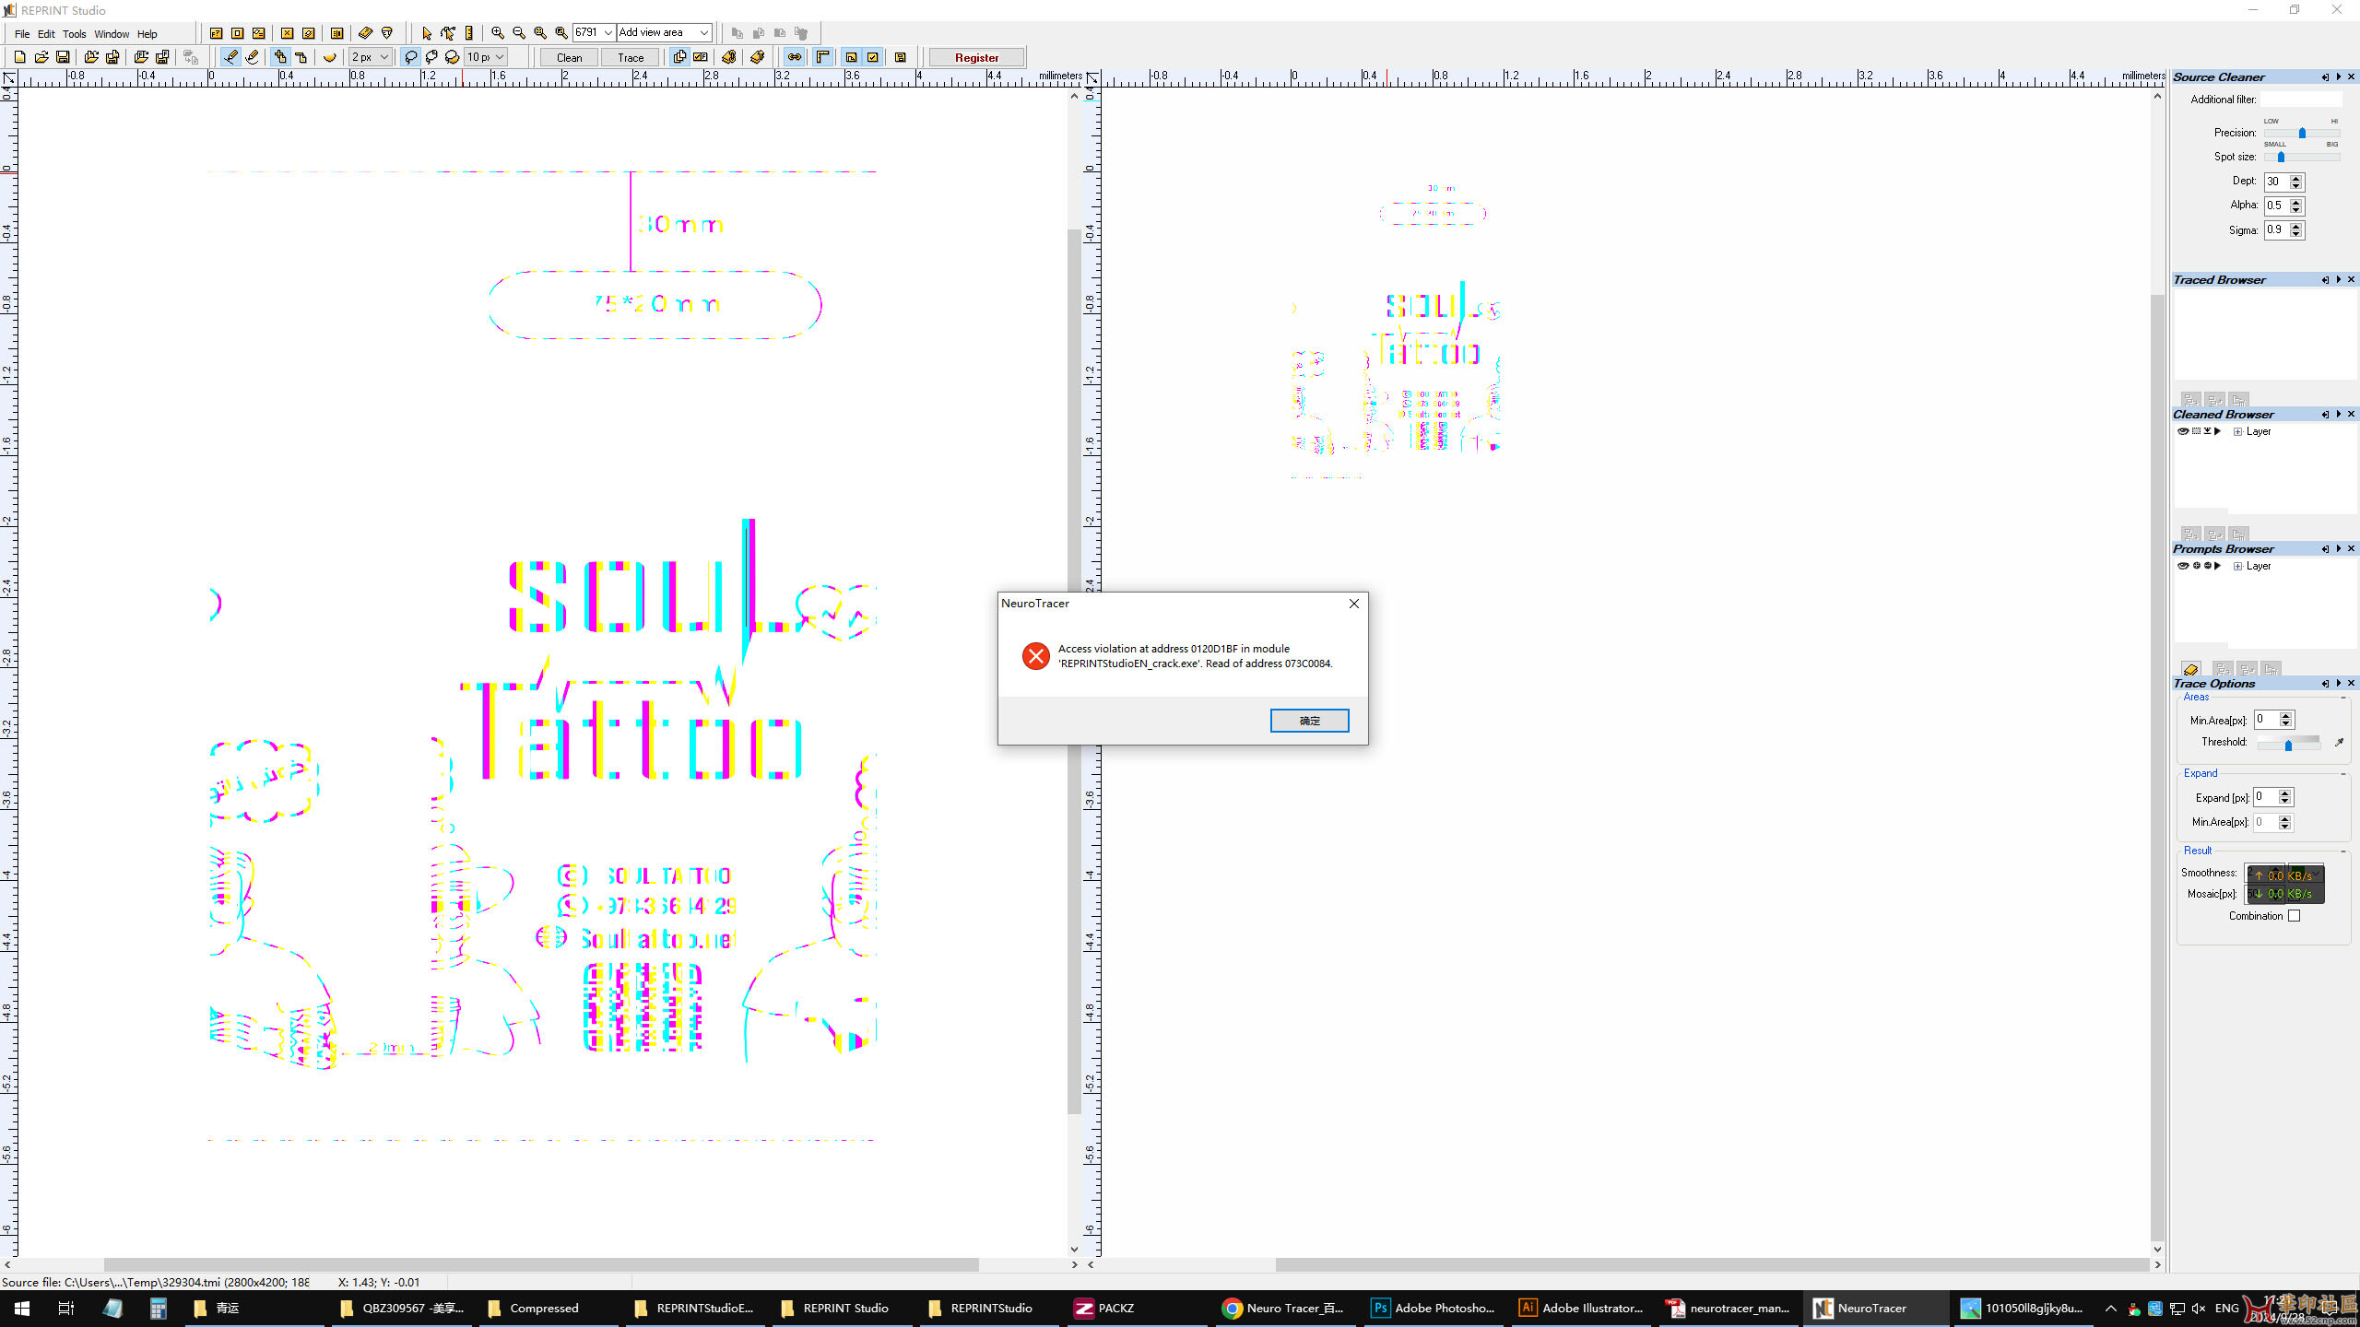Click the yellow eraser icon above Trace Options

pos(2190,669)
